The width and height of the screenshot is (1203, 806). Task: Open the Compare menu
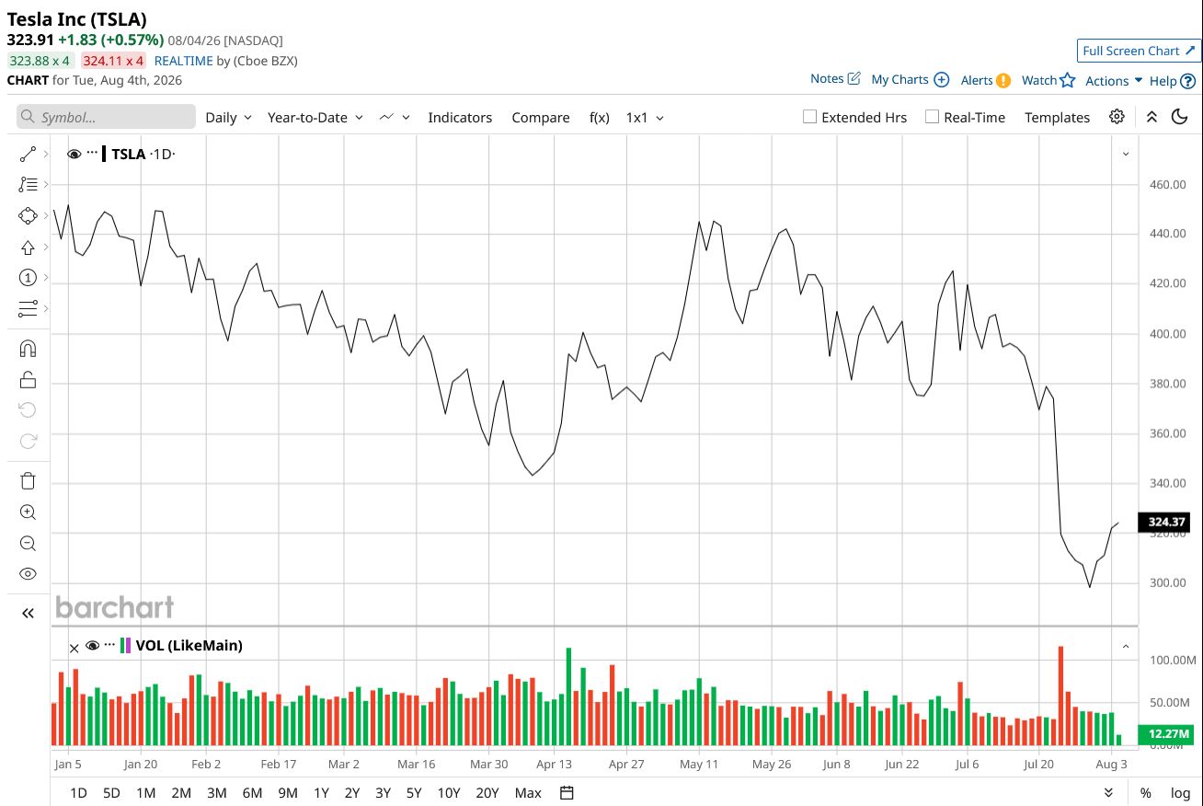click(x=541, y=117)
